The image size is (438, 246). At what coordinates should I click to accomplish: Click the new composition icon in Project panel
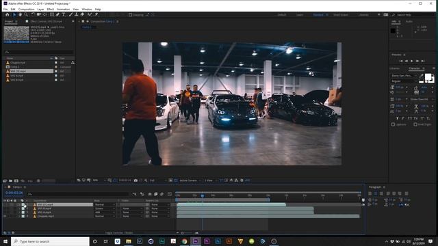point(16,180)
